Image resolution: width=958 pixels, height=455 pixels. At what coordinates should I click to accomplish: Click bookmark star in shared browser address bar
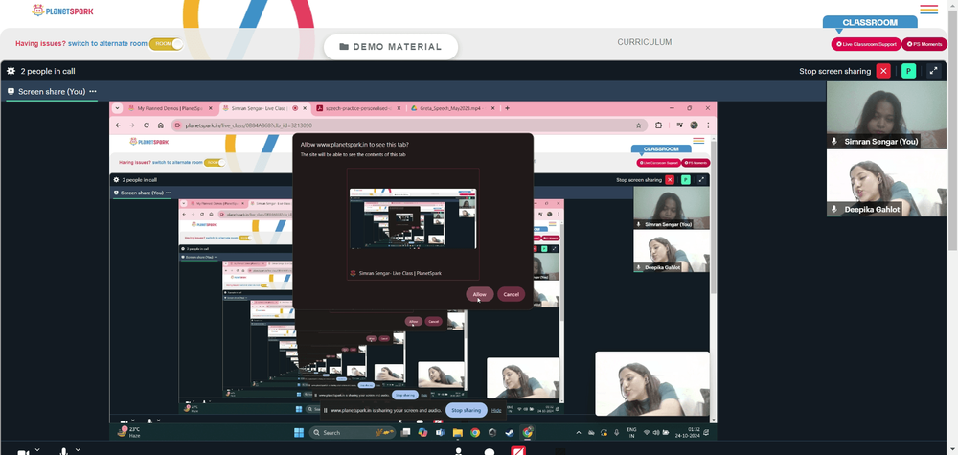638,125
